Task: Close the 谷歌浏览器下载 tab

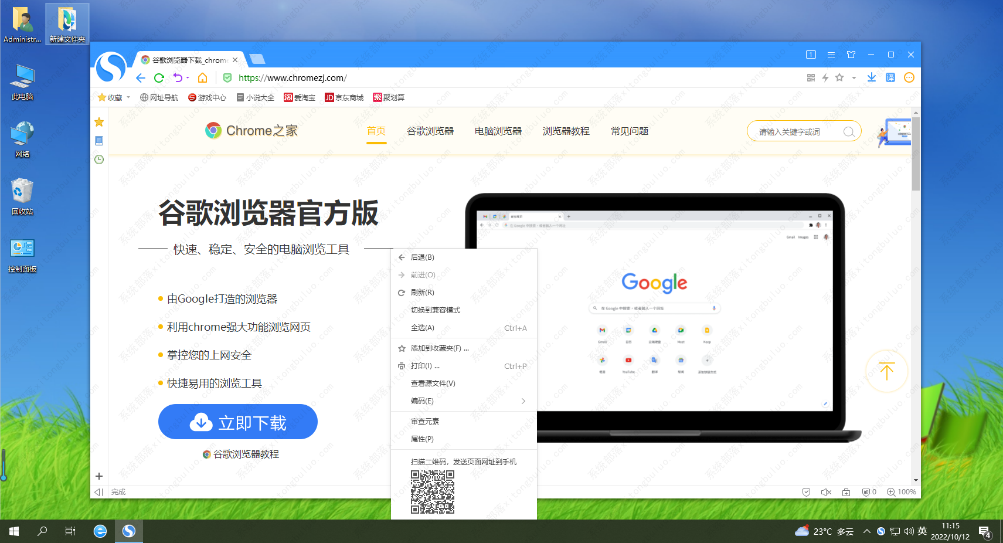Action: click(235, 60)
